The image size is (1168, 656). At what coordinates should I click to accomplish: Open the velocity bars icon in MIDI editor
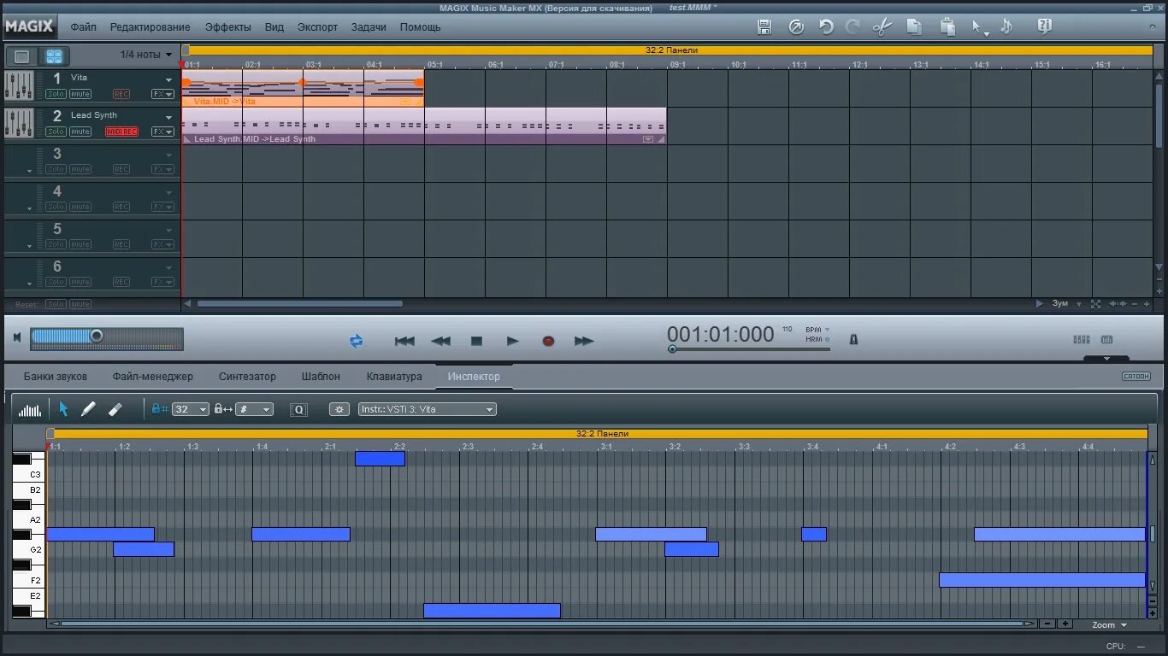pyautogui.click(x=30, y=410)
